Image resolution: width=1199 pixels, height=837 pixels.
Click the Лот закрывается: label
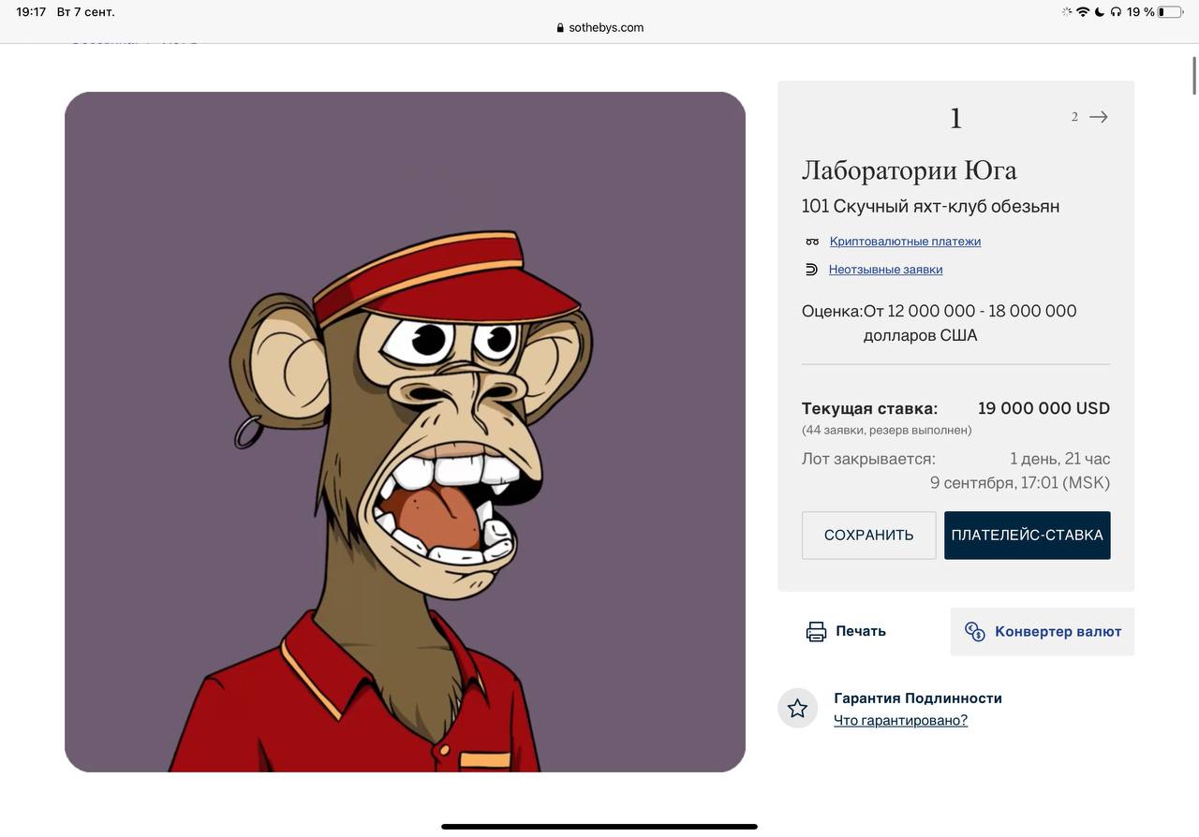(x=868, y=459)
